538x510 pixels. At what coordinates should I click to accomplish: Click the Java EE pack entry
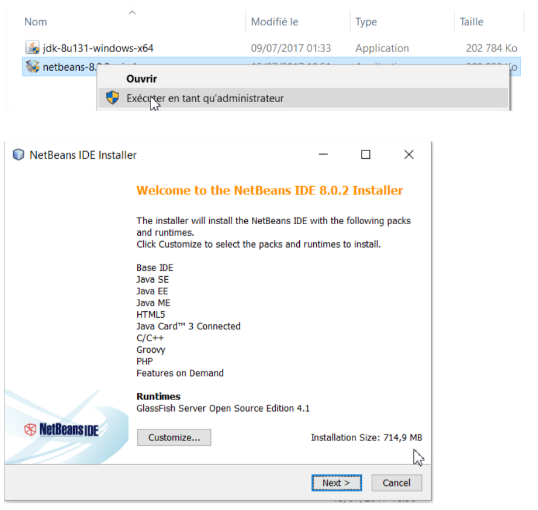click(152, 291)
